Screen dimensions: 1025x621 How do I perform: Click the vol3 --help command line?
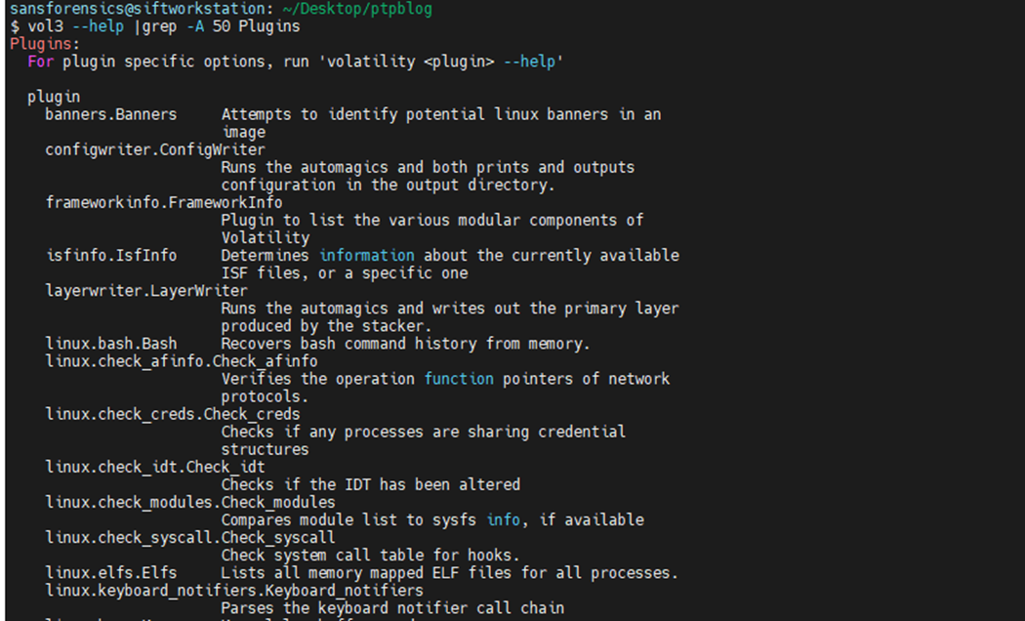point(155,26)
